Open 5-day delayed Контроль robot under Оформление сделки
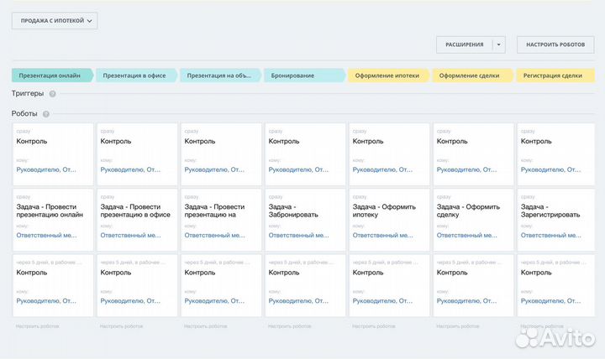The height and width of the screenshot is (359, 605). (473, 285)
